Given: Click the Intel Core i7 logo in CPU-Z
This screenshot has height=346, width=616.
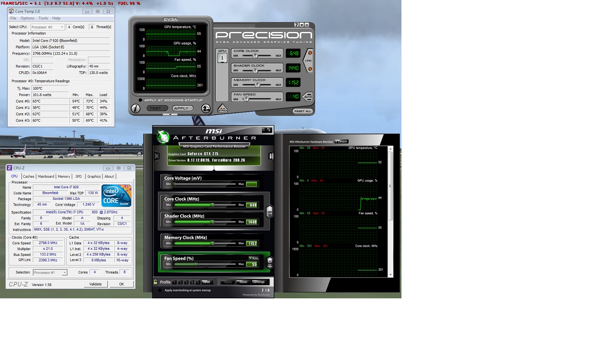Looking at the screenshot, I should point(116,195).
